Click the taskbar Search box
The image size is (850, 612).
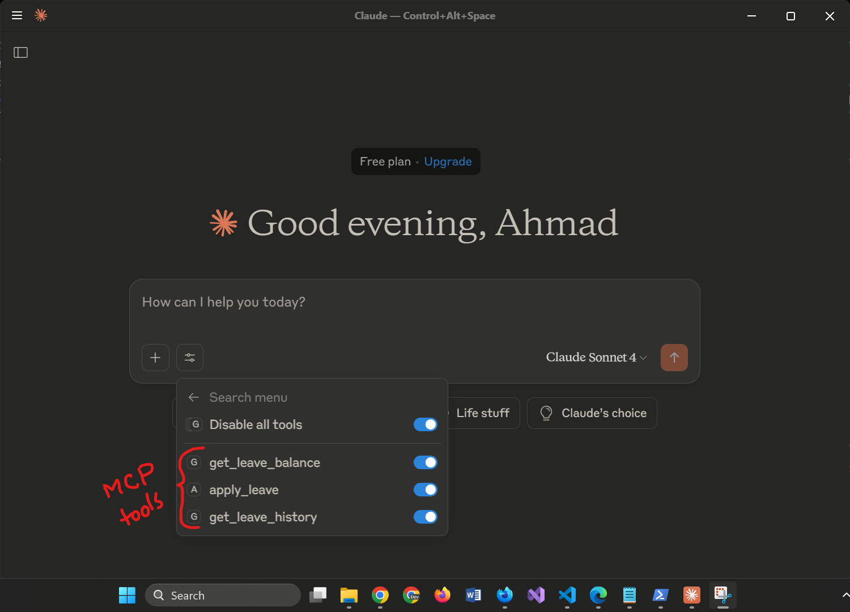223,595
